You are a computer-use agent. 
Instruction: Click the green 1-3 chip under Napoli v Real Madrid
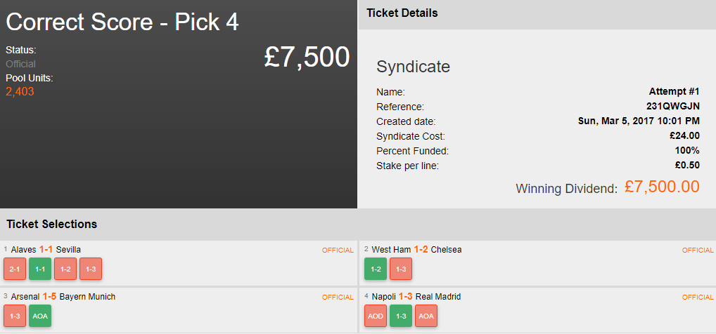tap(401, 316)
